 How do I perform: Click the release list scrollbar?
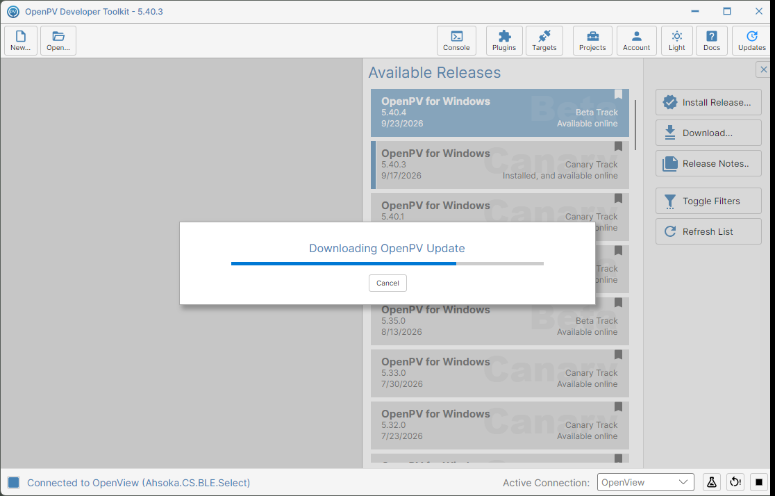pos(635,125)
